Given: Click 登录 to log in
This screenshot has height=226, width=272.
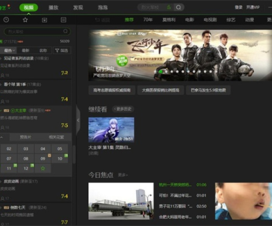Looking at the screenshot, I should click(x=238, y=7).
